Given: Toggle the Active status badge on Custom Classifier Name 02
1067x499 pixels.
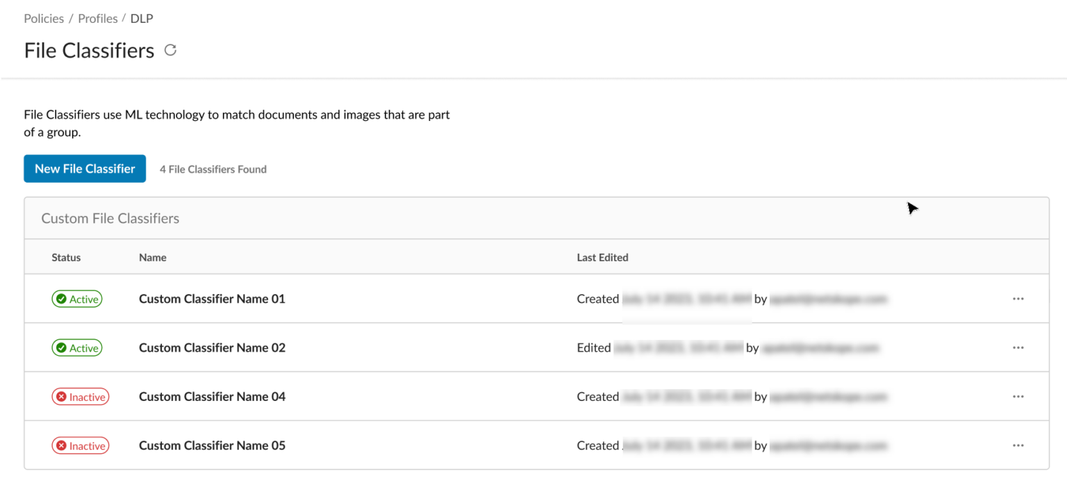Looking at the screenshot, I should pyautogui.click(x=77, y=347).
